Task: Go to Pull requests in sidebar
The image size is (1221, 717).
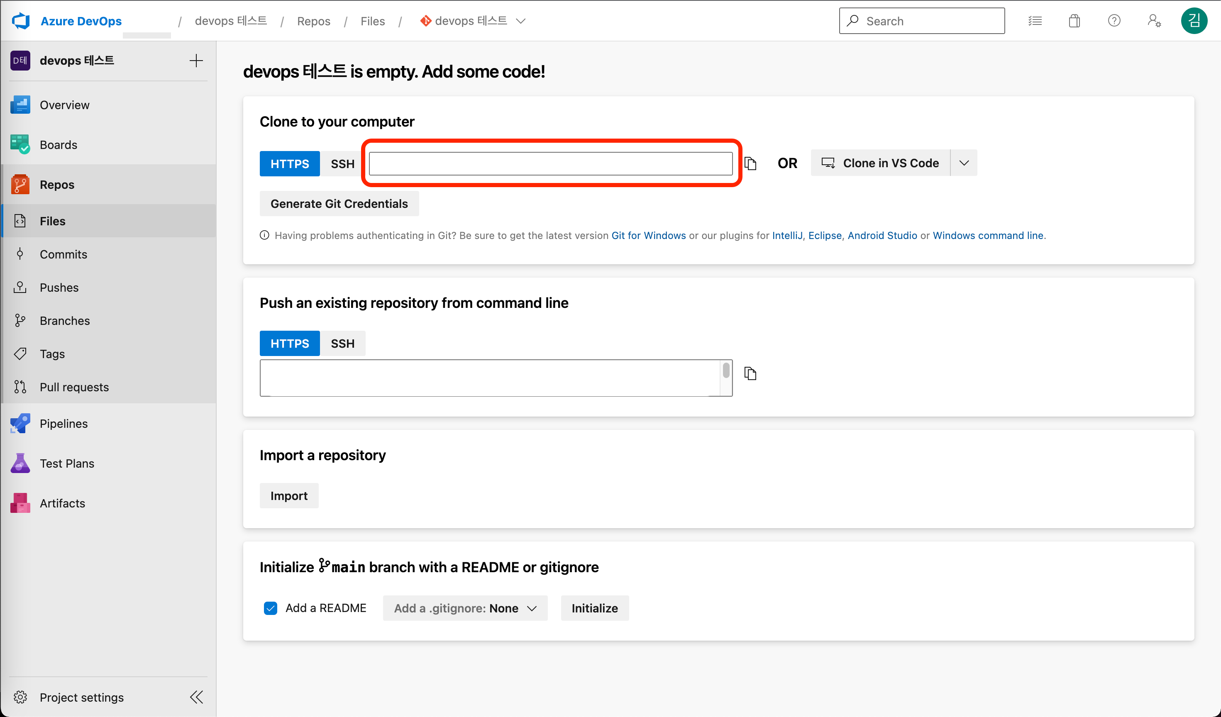Action: coord(74,387)
